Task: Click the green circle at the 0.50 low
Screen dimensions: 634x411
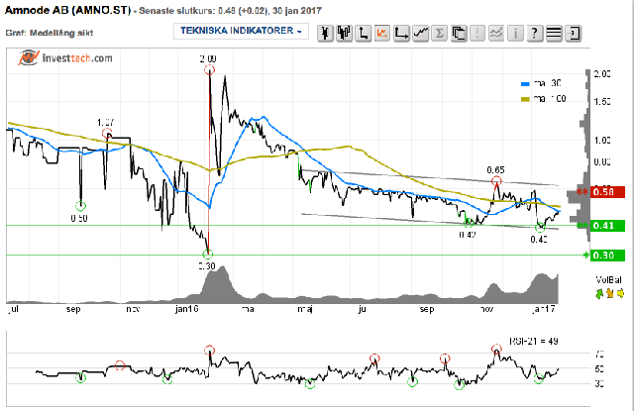Action: coord(81,206)
